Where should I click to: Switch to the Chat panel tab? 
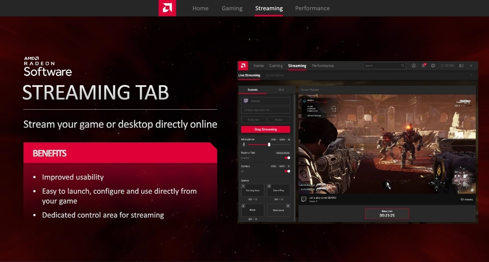coord(281,90)
